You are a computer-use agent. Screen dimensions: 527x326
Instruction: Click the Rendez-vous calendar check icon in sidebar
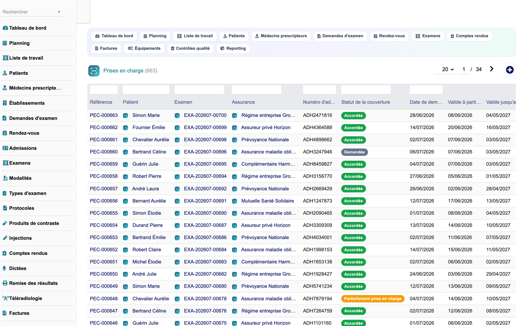point(5,133)
